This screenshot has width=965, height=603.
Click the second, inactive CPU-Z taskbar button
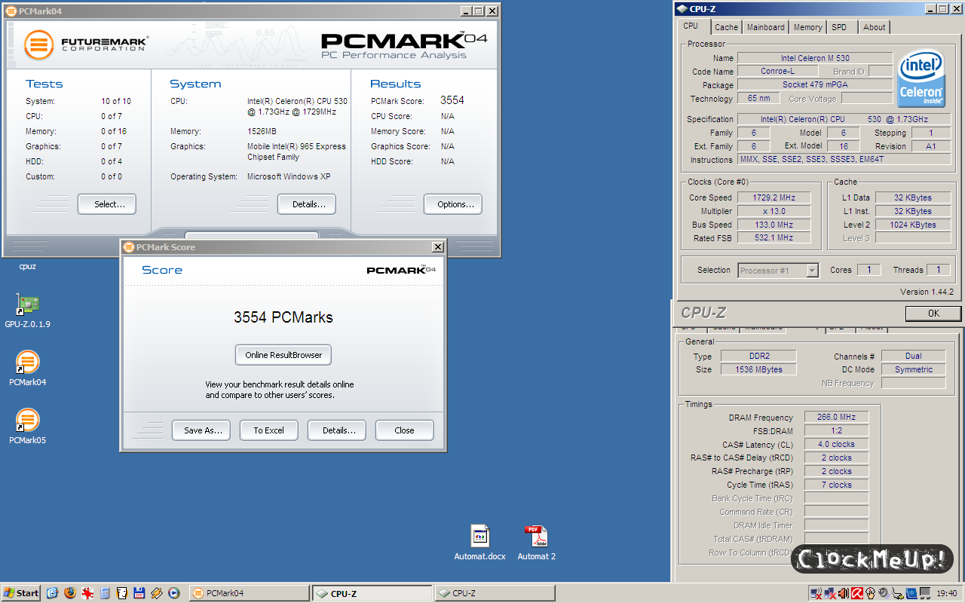tap(495, 593)
